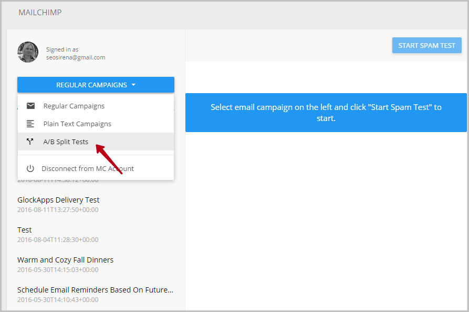
Task: Choose Regular Campaigns from the menu
Action: pyautogui.click(x=96, y=106)
